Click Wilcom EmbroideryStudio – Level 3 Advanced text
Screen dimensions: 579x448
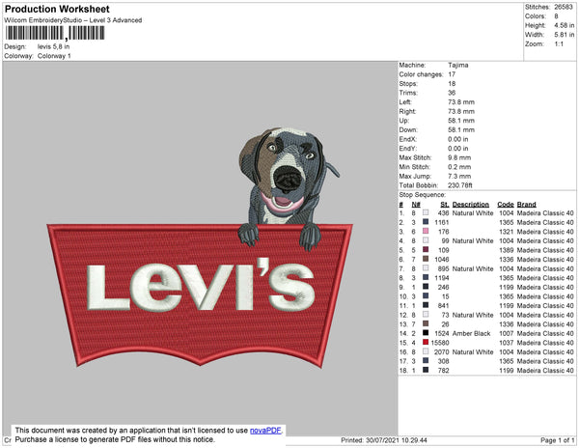73,20
